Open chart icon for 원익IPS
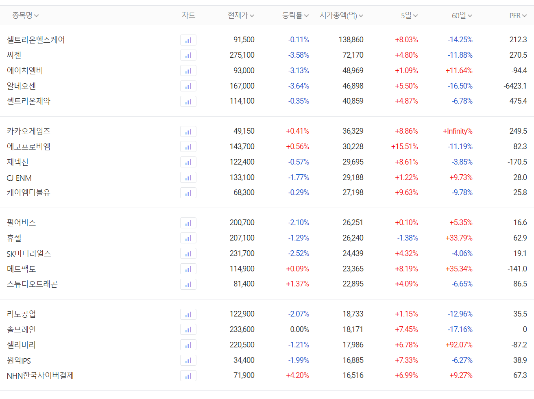 (188, 360)
